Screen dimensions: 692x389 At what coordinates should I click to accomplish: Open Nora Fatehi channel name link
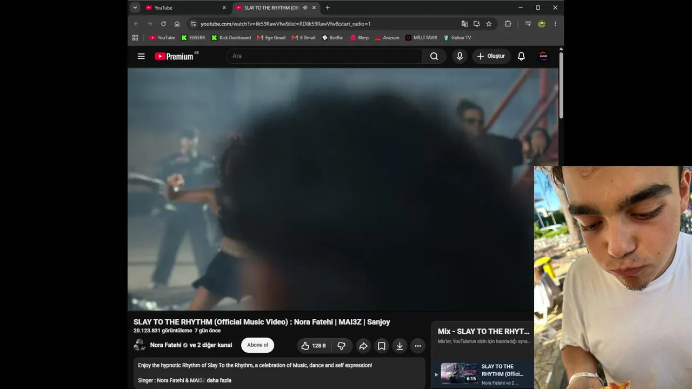tap(165, 345)
